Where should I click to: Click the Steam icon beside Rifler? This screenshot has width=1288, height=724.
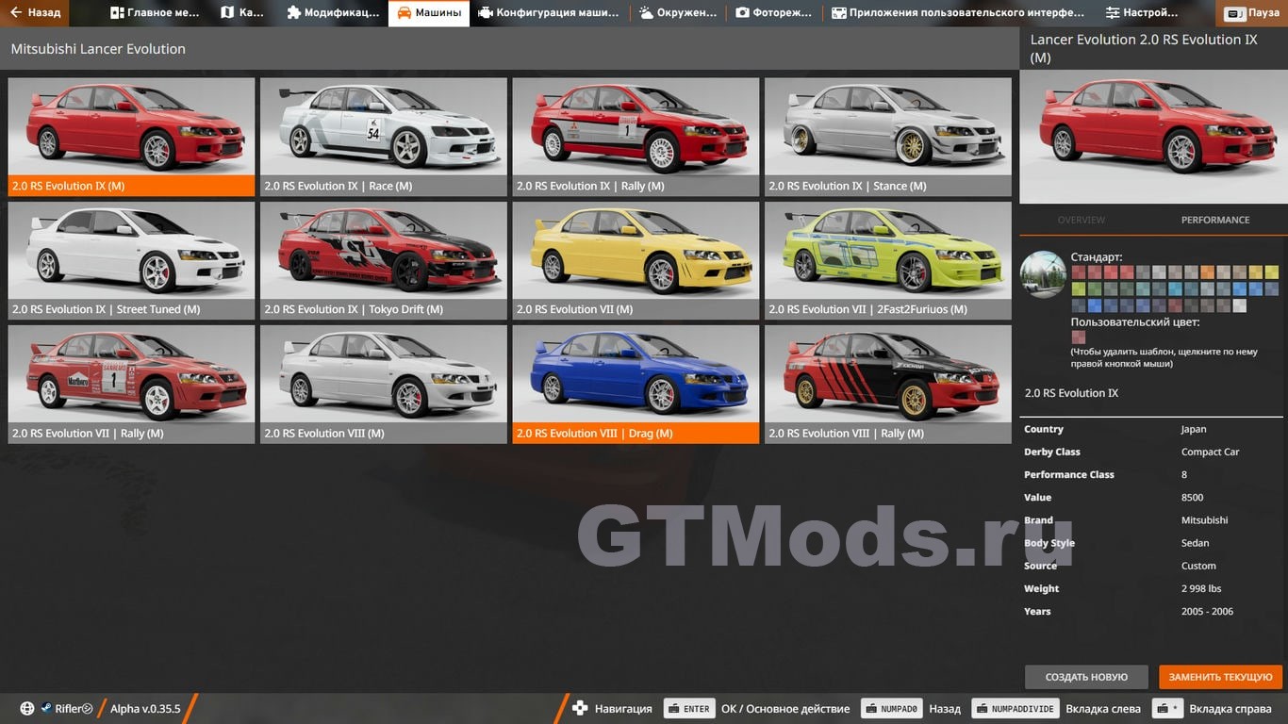coord(46,709)
